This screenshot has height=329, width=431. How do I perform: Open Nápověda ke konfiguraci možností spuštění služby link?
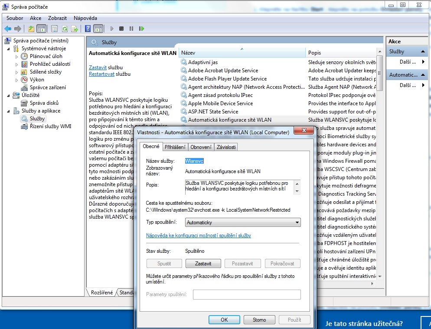point(199,235)
